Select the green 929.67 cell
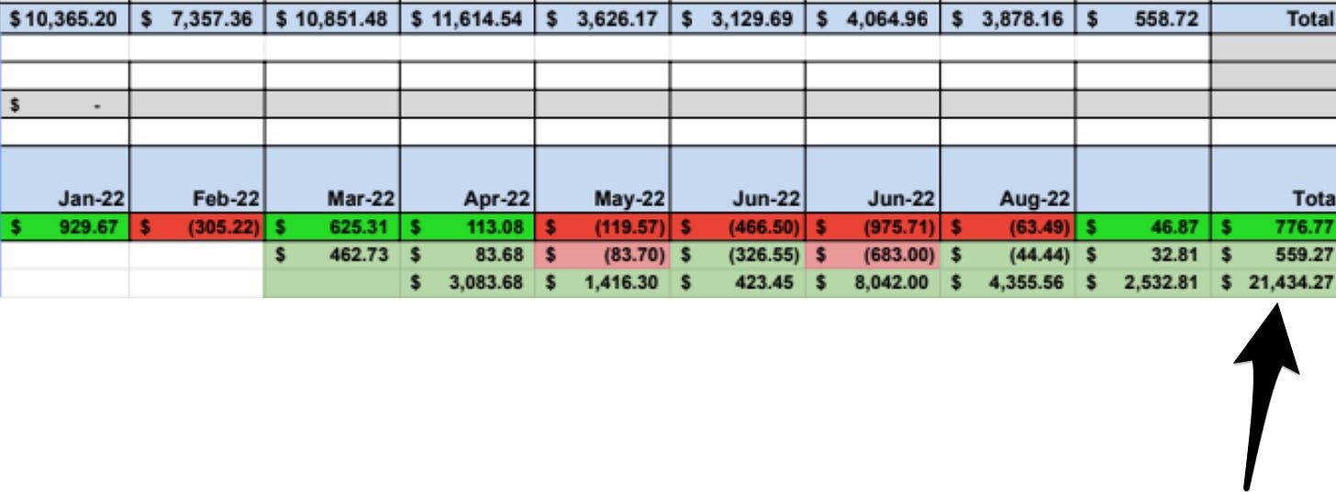 (63, 226)
